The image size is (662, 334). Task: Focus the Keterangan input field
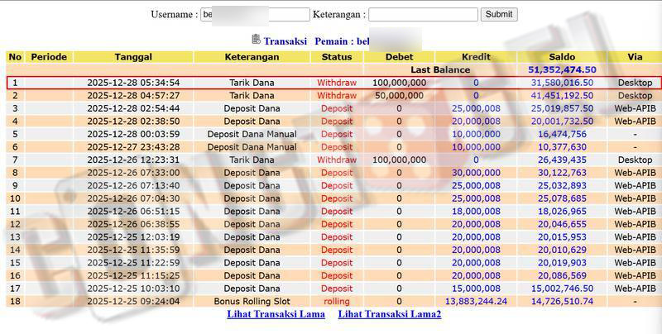423,14
